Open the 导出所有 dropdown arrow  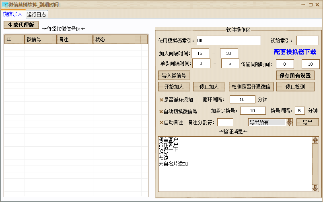coord(290,122)
